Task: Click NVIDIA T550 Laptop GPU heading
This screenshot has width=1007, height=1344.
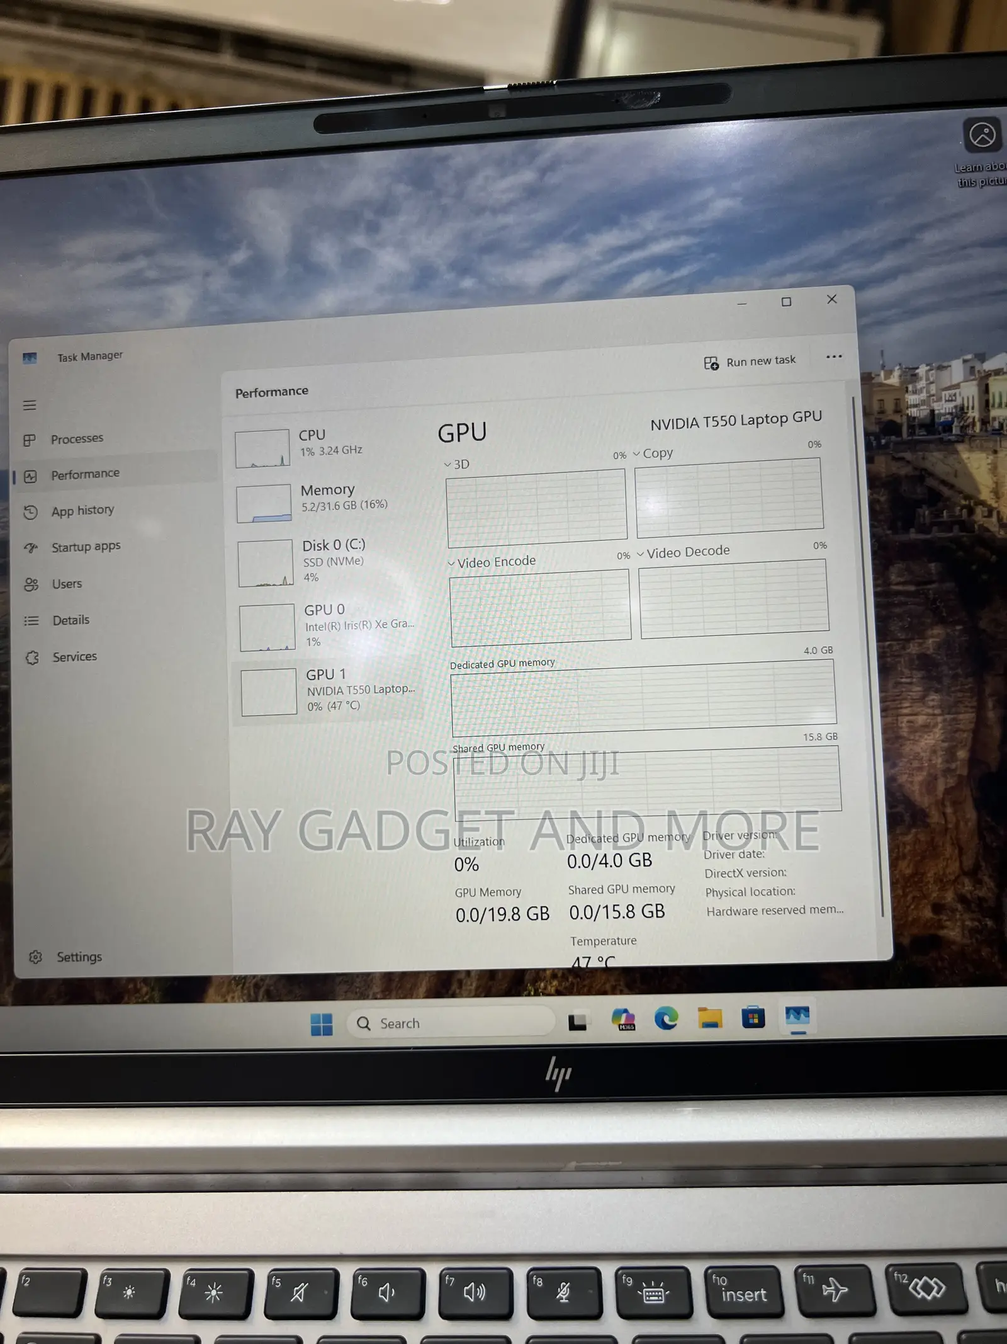Action: click(x=736, y=421)
